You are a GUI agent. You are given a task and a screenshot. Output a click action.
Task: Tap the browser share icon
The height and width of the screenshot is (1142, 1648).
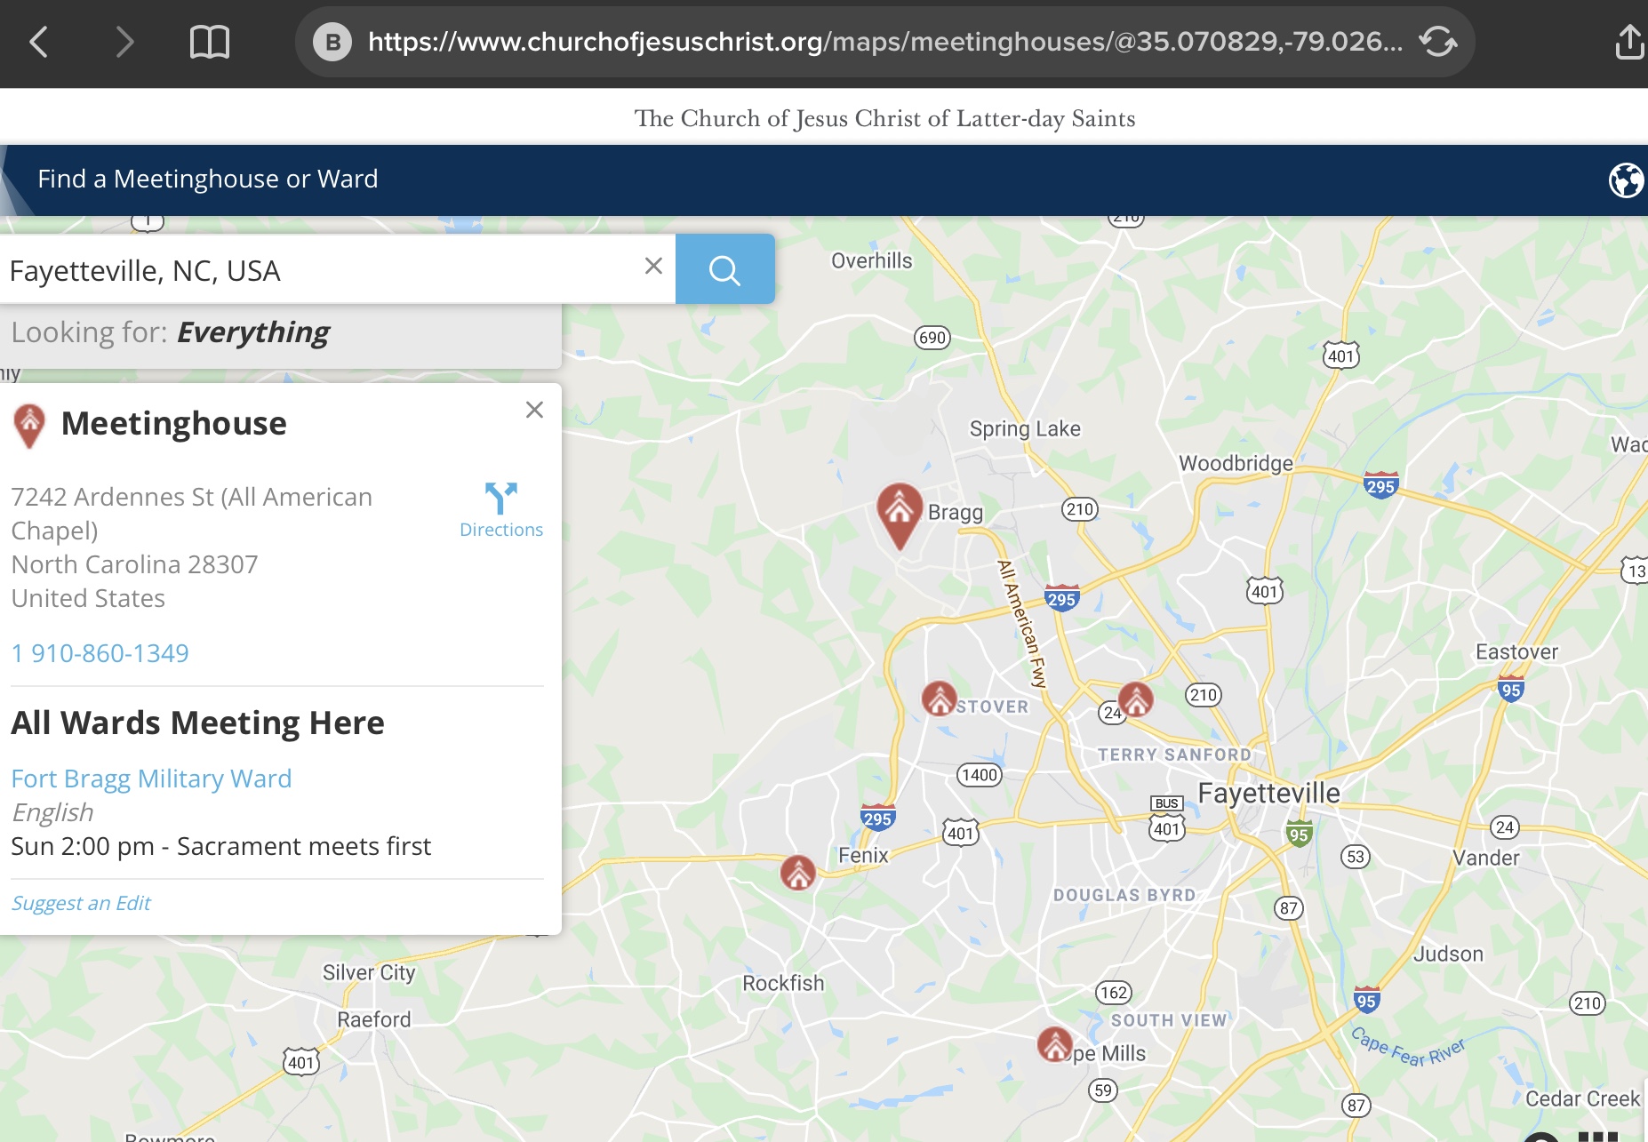click(x=1628, y=41)
